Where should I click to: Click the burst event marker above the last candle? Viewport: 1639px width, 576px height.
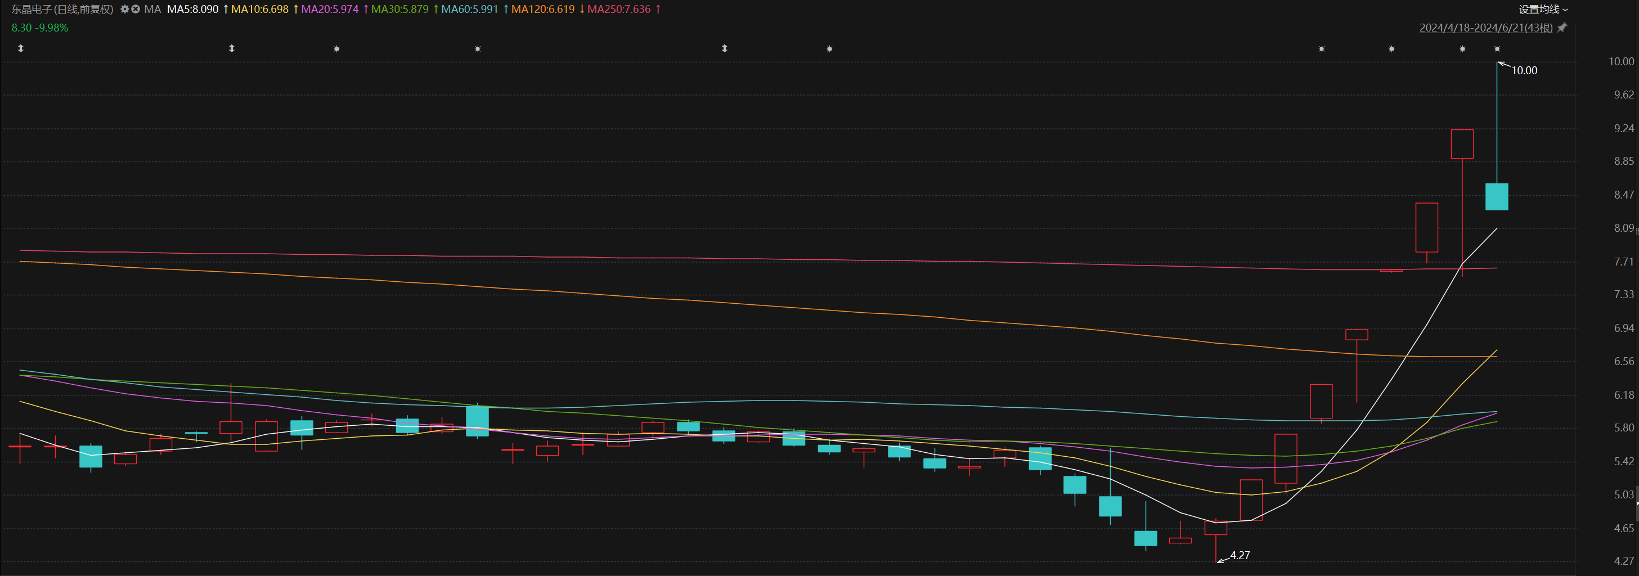pos(1497,49)
